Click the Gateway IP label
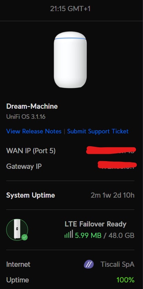 pos(24,166)
